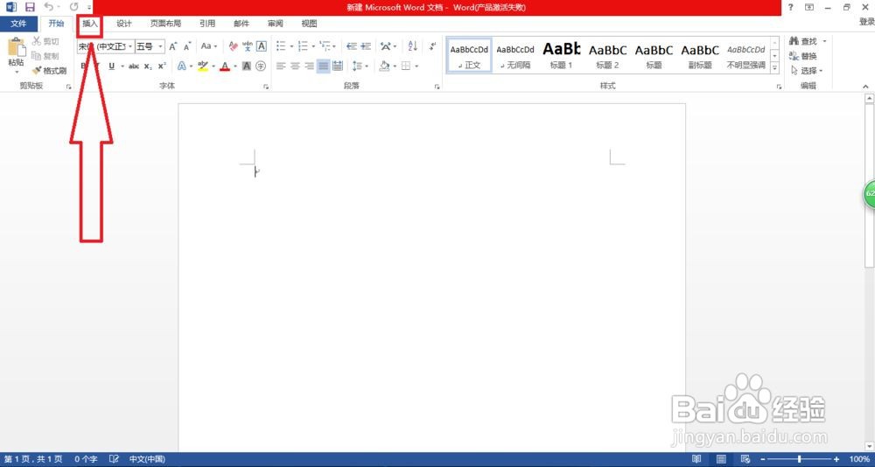This screenshot has height=467, width=875.
Task: Click the Distributed alignment icon
Action: pyautogui.click(x=337, y=66)
